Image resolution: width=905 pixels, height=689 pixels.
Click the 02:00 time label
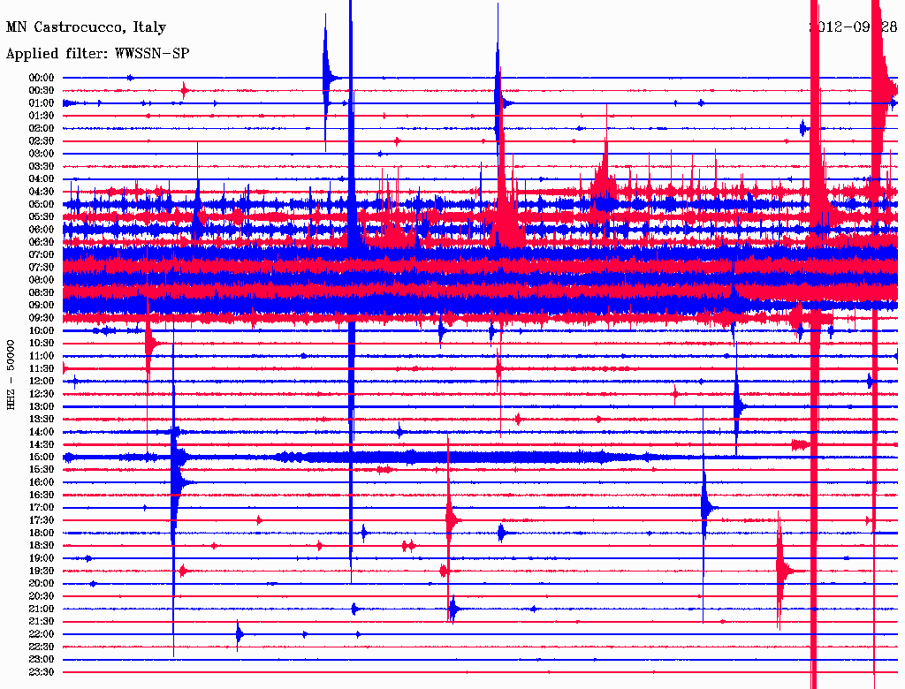coord(42,128)
